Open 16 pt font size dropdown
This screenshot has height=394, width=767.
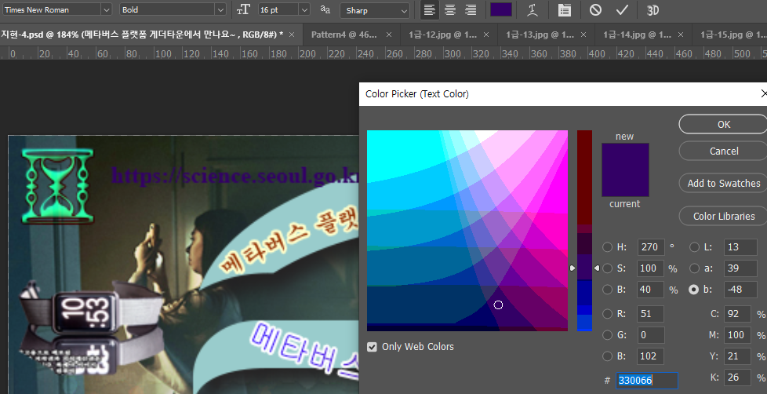pyautogui.click(x=305, y=9)
